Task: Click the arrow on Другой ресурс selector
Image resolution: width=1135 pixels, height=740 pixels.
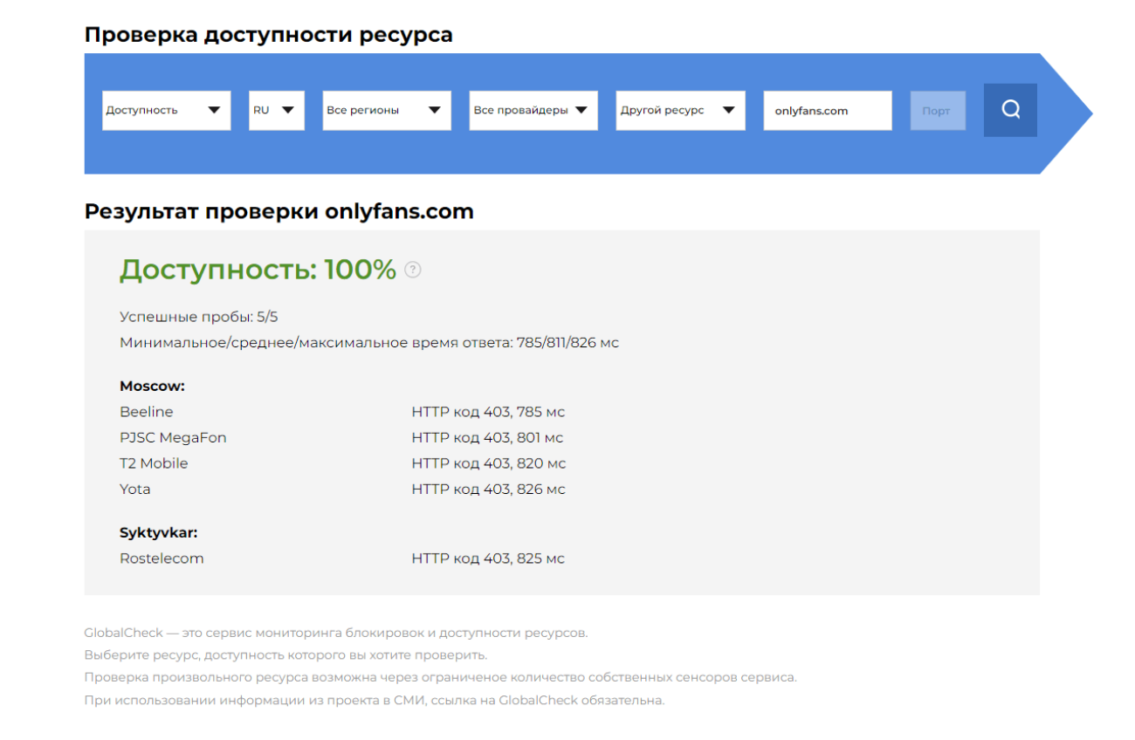Action: tap(729, 110)
